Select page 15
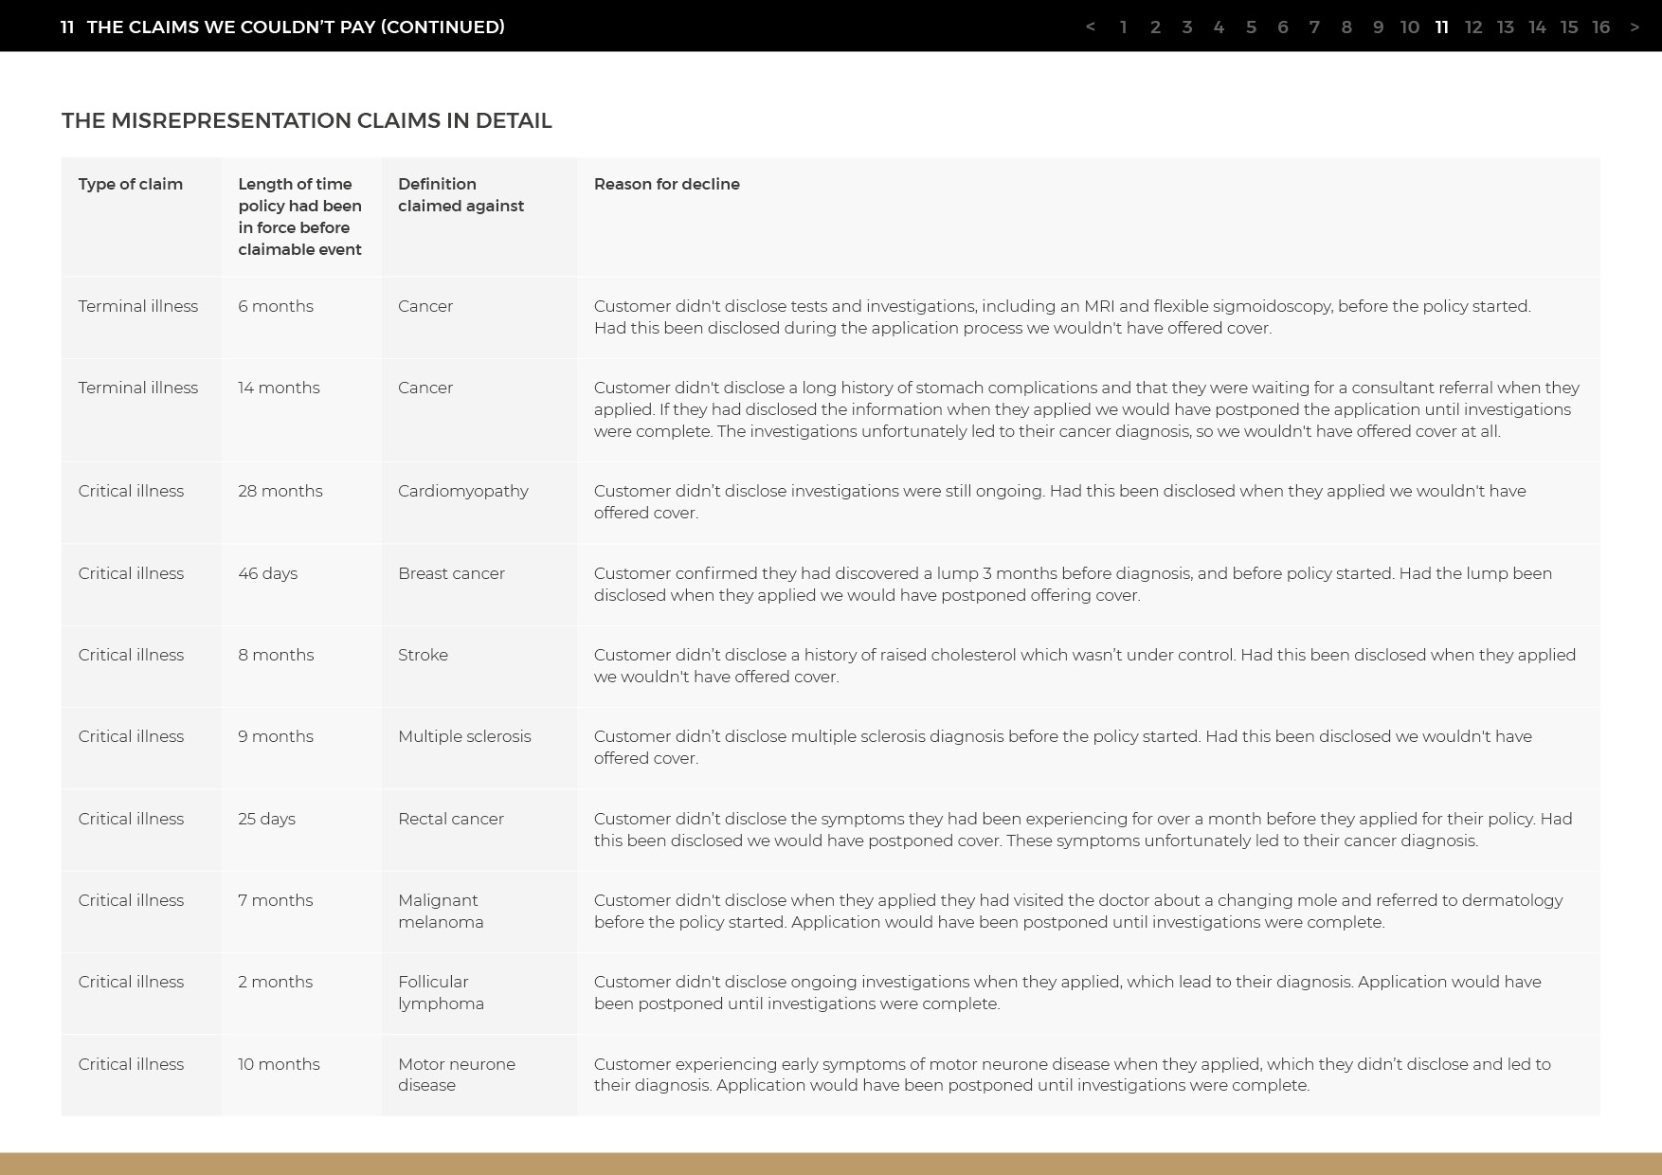Image resolution: width=1662 pixels, height=1175 pixels. point(1569,27)
